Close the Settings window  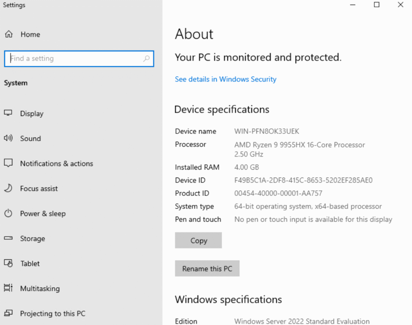pyautogui.click(x=400, y=5)
